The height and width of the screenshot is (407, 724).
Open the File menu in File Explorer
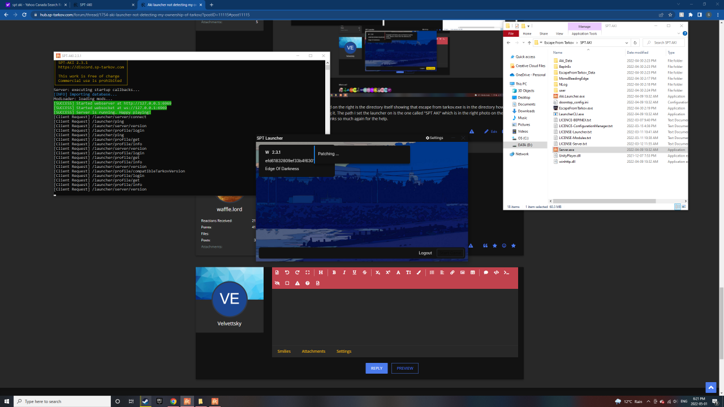511,33
